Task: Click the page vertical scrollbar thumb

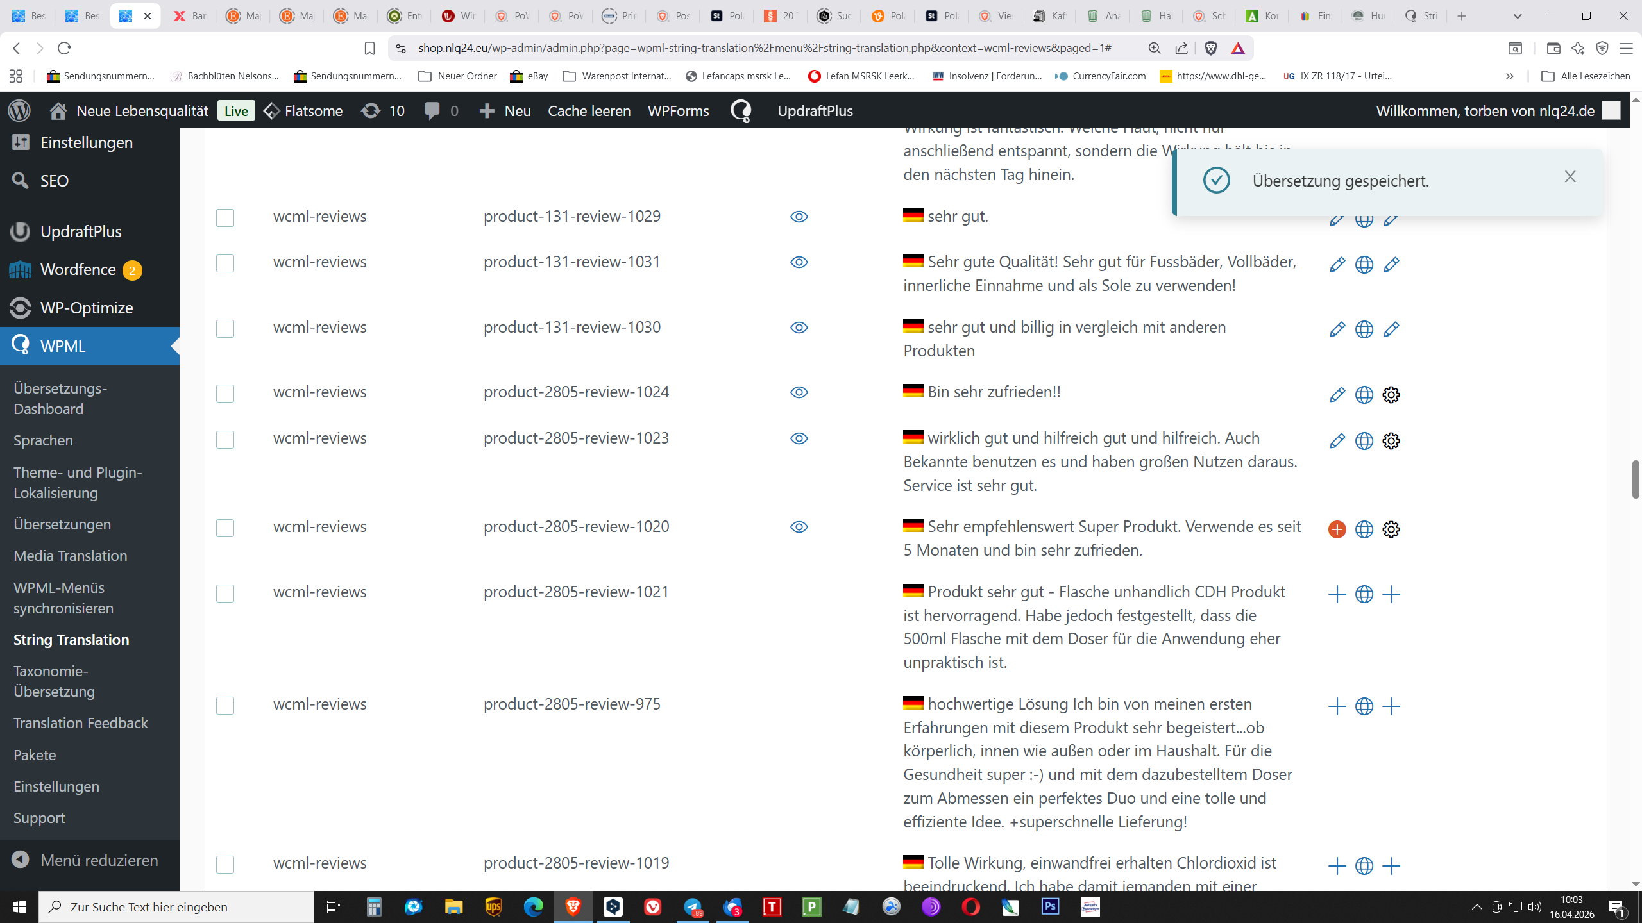Action: [1635, 479]
